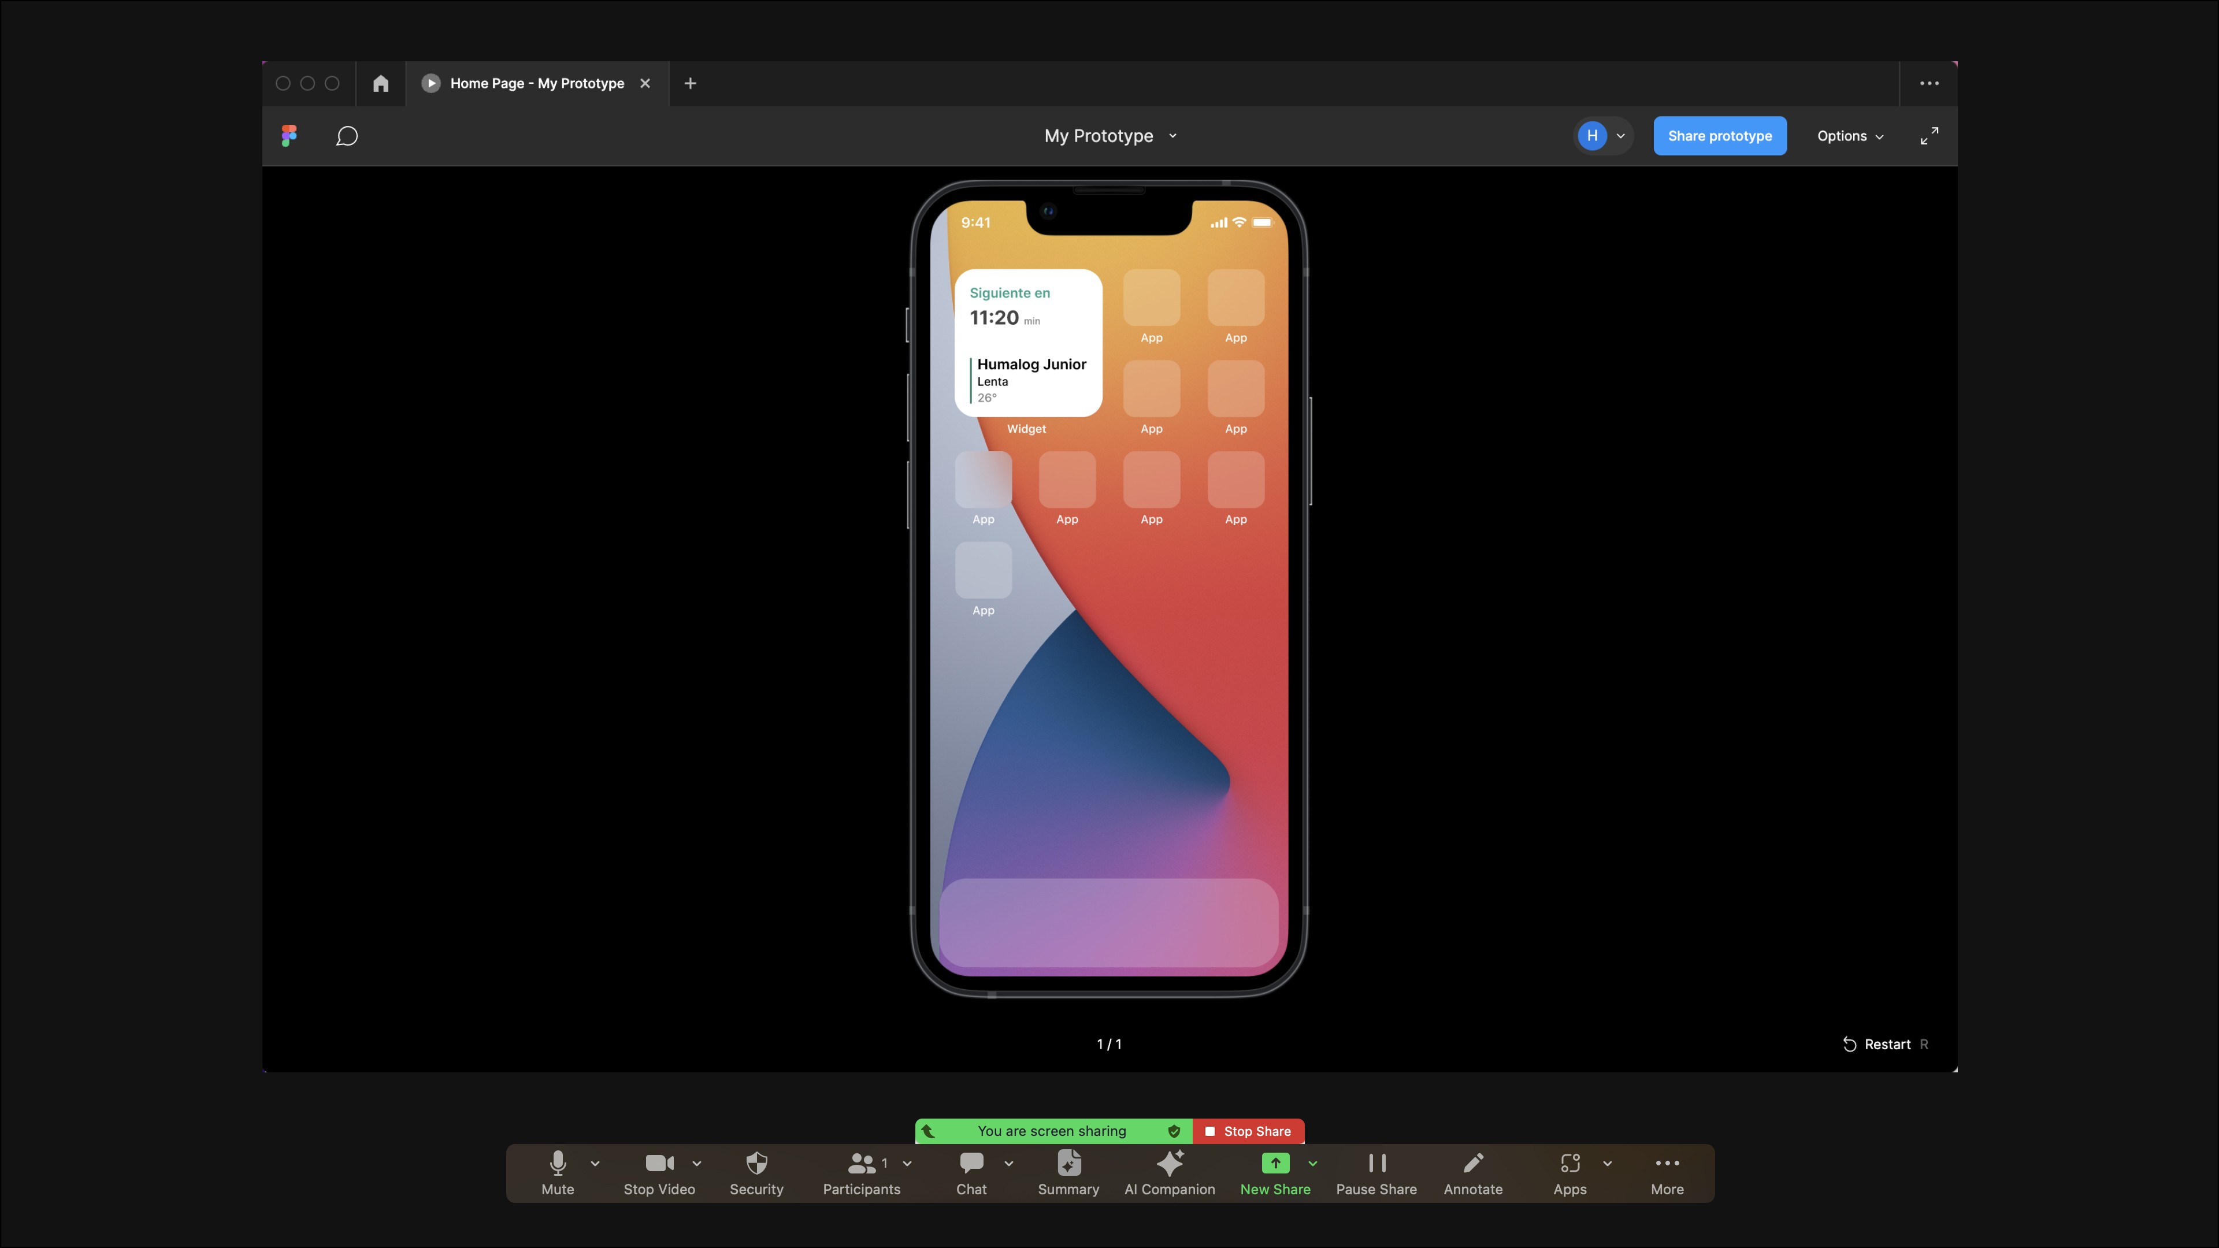Go to Figma home tab icon

point(381,84)
